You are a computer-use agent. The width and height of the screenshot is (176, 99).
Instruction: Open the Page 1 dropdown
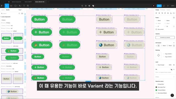[x=20, y=10]
